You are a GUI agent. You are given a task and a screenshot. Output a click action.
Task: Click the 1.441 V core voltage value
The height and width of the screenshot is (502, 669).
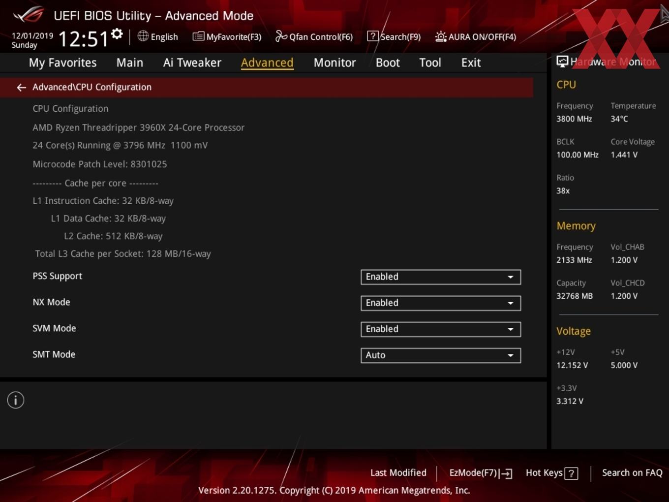[624, 155]
